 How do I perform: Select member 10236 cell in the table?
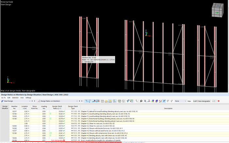click(x=14, y=128)
